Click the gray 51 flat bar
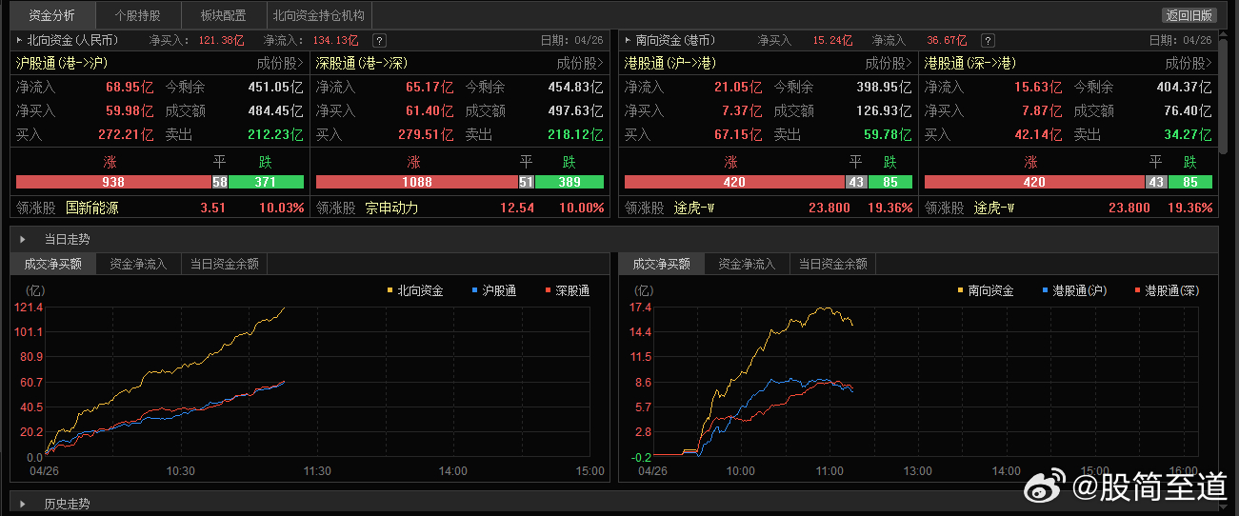1239x516 pixels. click(x=526, y=182)
